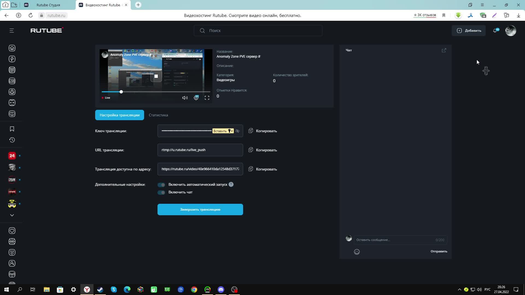Enter fullscreen on the video player
The width and height of the screenshot is (525, 295).
point(207,98)
